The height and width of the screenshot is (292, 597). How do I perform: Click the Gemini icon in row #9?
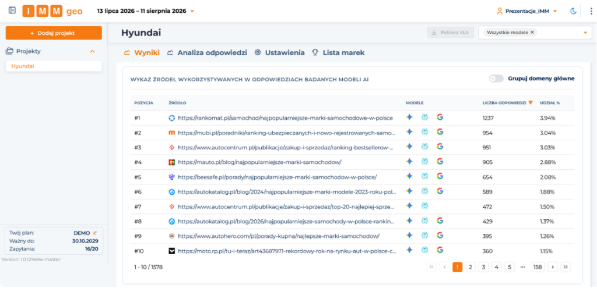pyautogui.click(x=409, y=235)
